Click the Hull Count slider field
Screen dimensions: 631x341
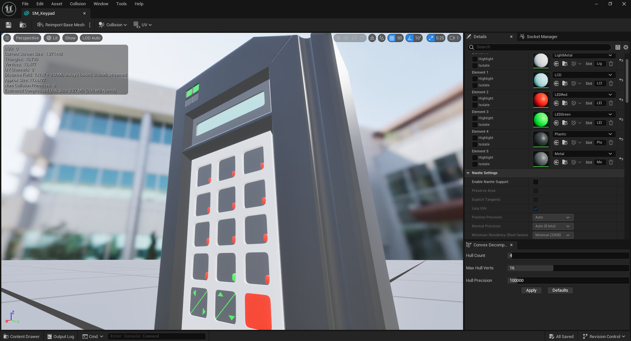pyautogui.click(x=568, y=255)
